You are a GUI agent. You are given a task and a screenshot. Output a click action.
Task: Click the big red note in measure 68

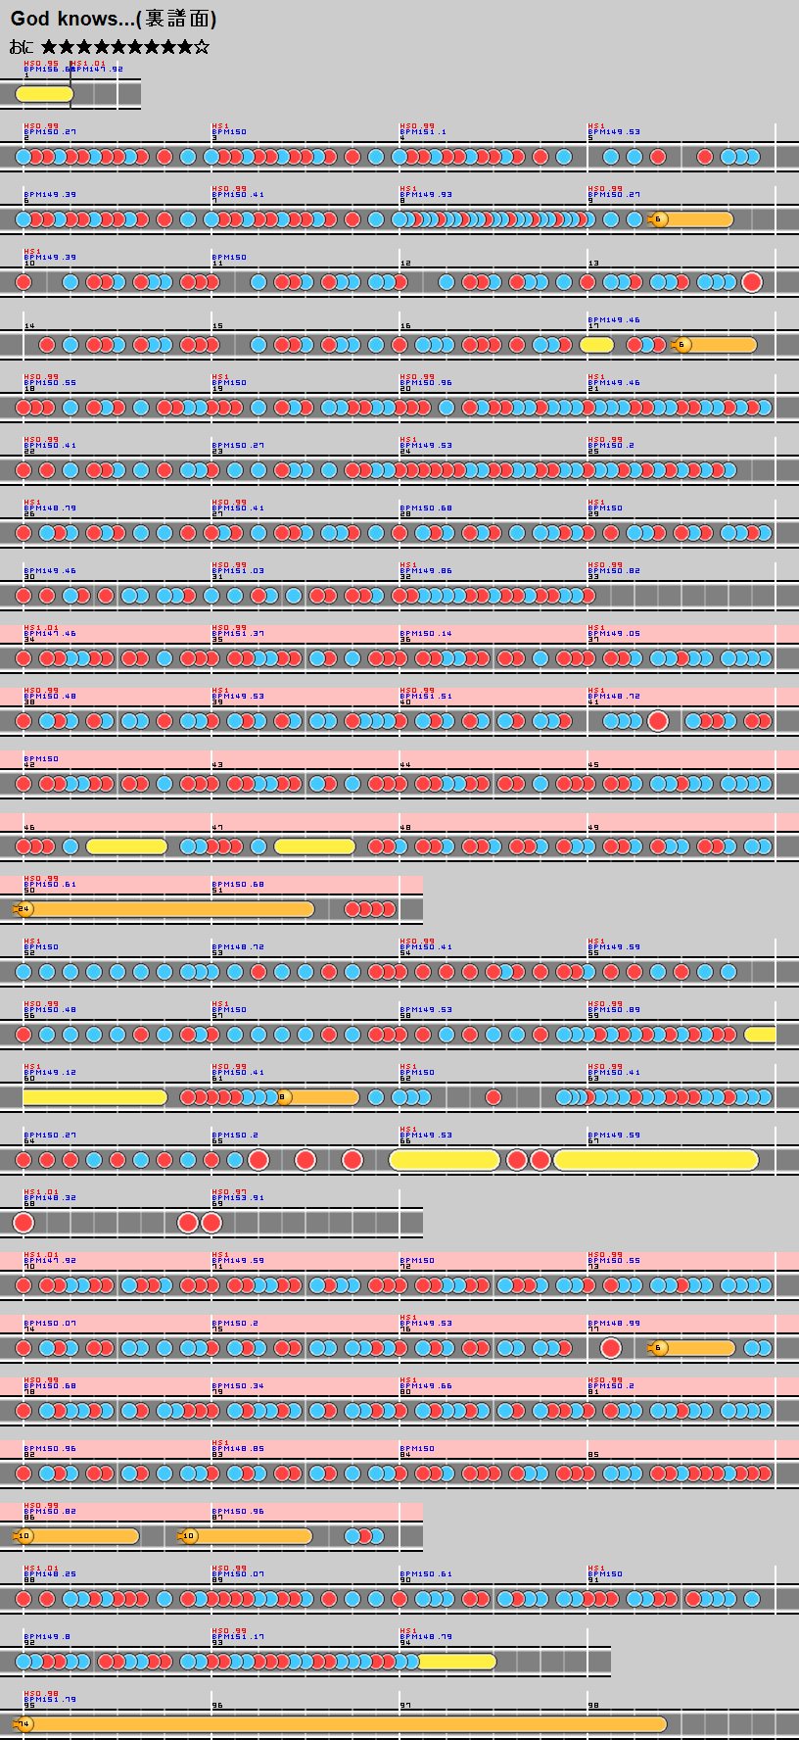coord(23,1223)
